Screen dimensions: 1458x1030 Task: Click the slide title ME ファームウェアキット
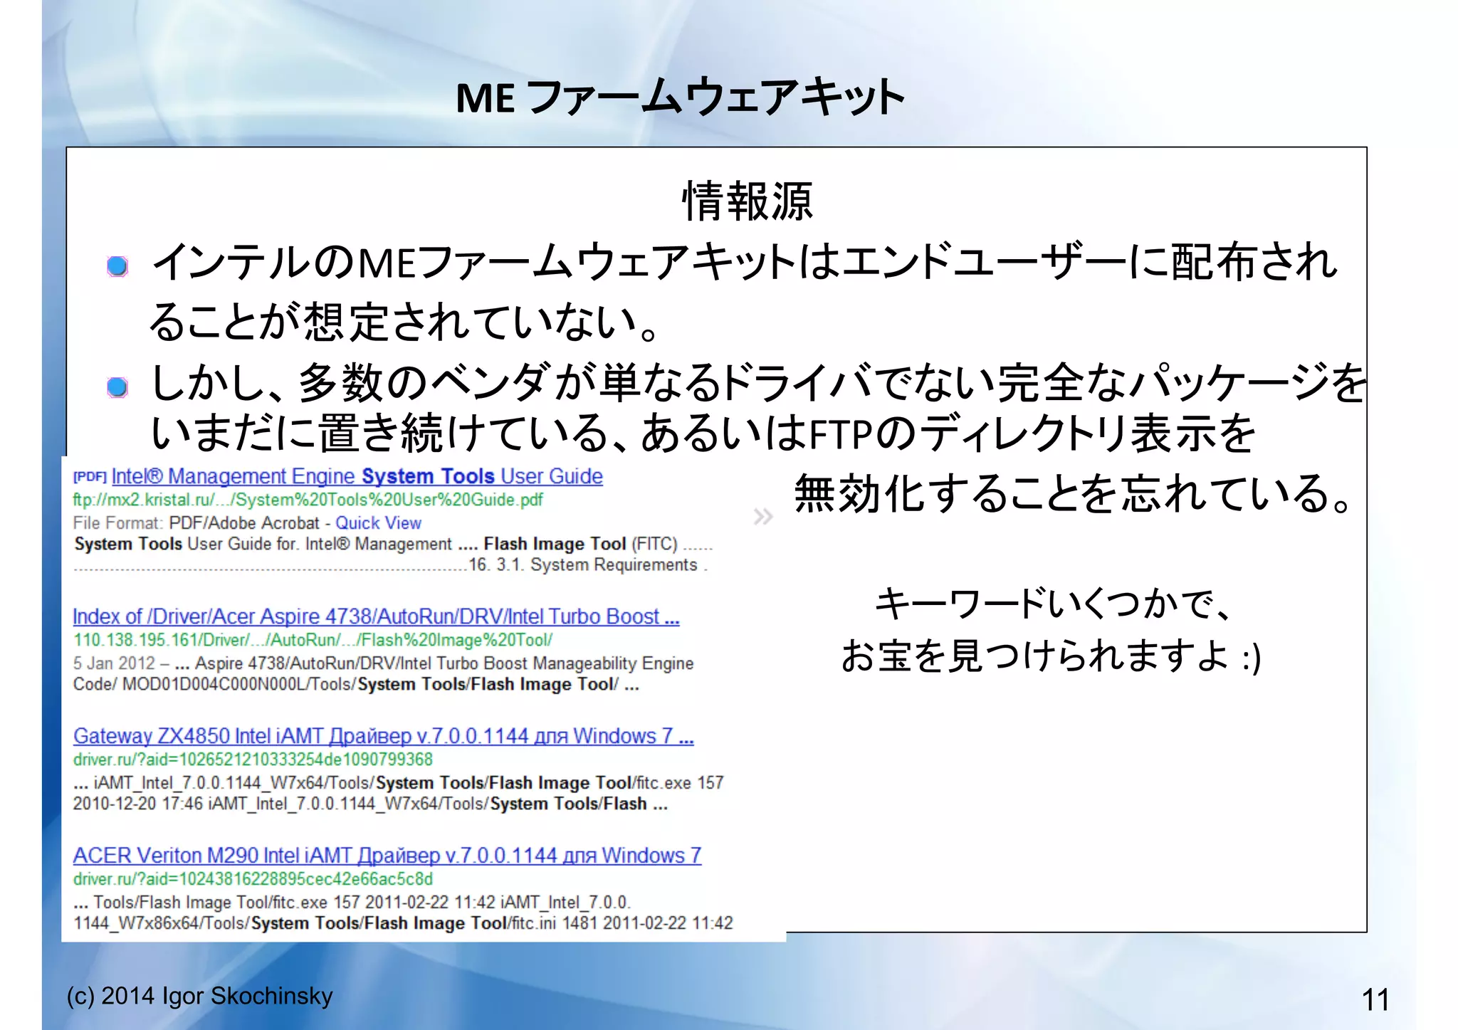(x=680, y=98)
